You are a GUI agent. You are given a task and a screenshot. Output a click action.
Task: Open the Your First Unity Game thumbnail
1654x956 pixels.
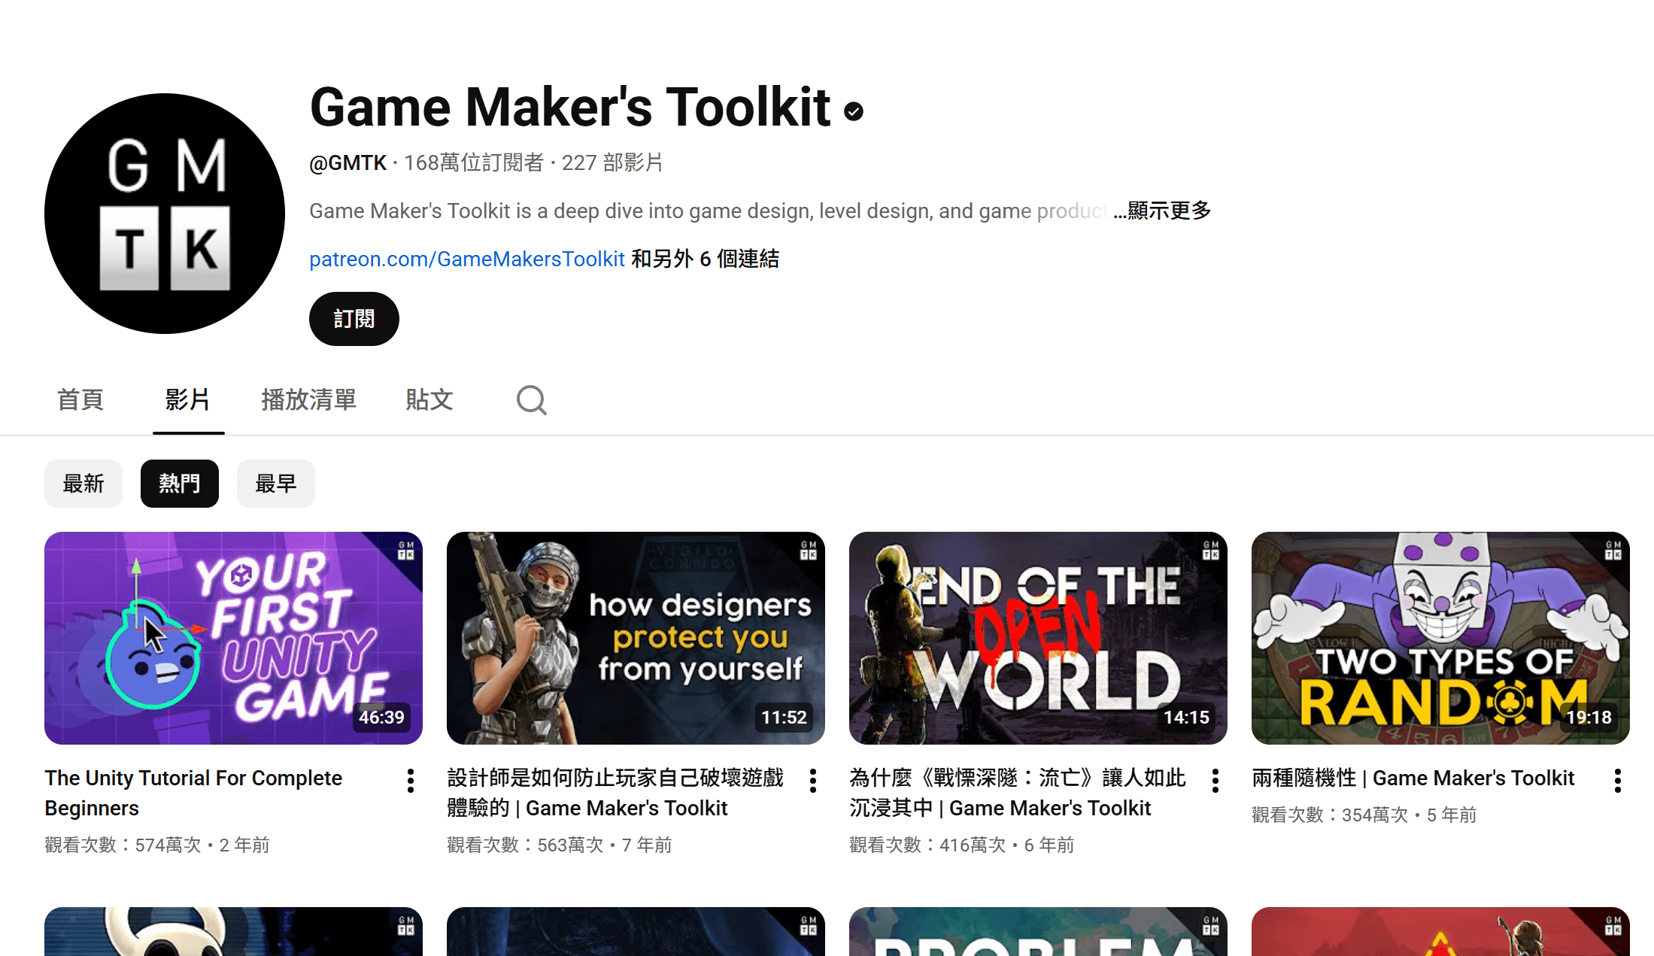[233, 638]
